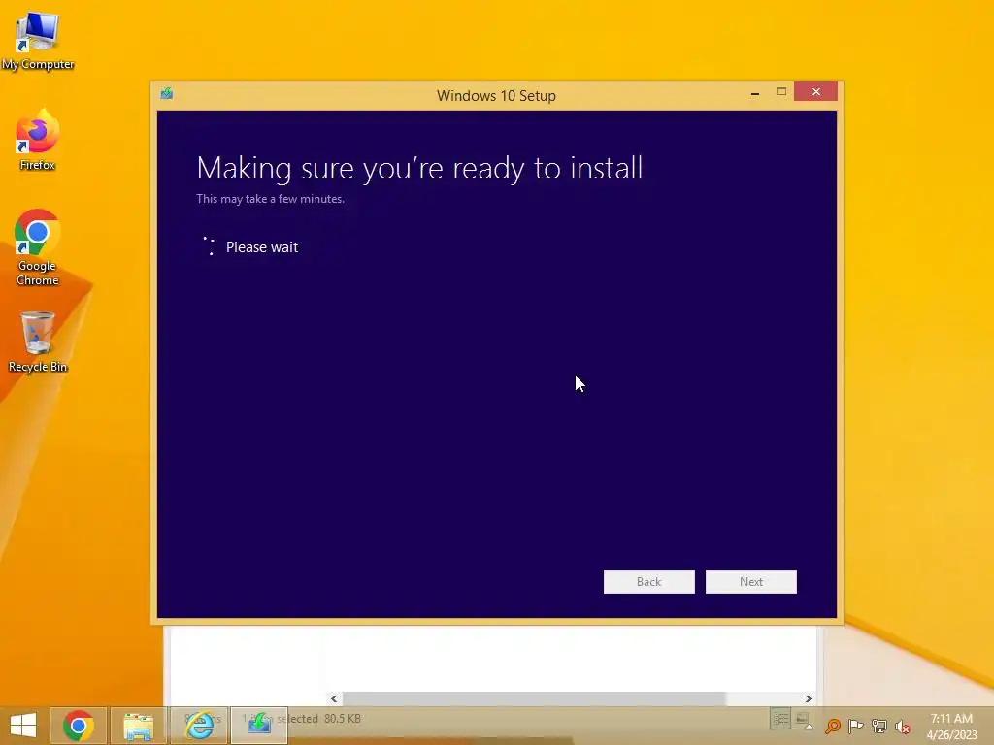
Task: Open Internet Explorer from the taskbar
Action: (x=199, y=726)
